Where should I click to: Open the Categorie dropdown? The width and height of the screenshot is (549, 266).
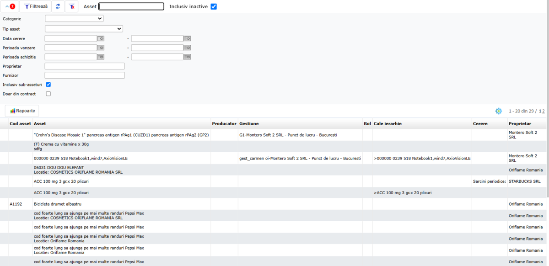(74, 19)
